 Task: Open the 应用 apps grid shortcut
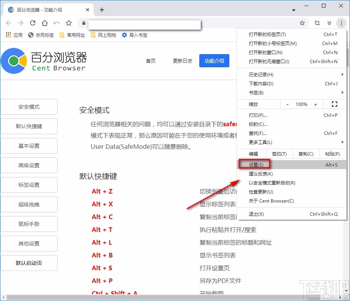(14, 35)
